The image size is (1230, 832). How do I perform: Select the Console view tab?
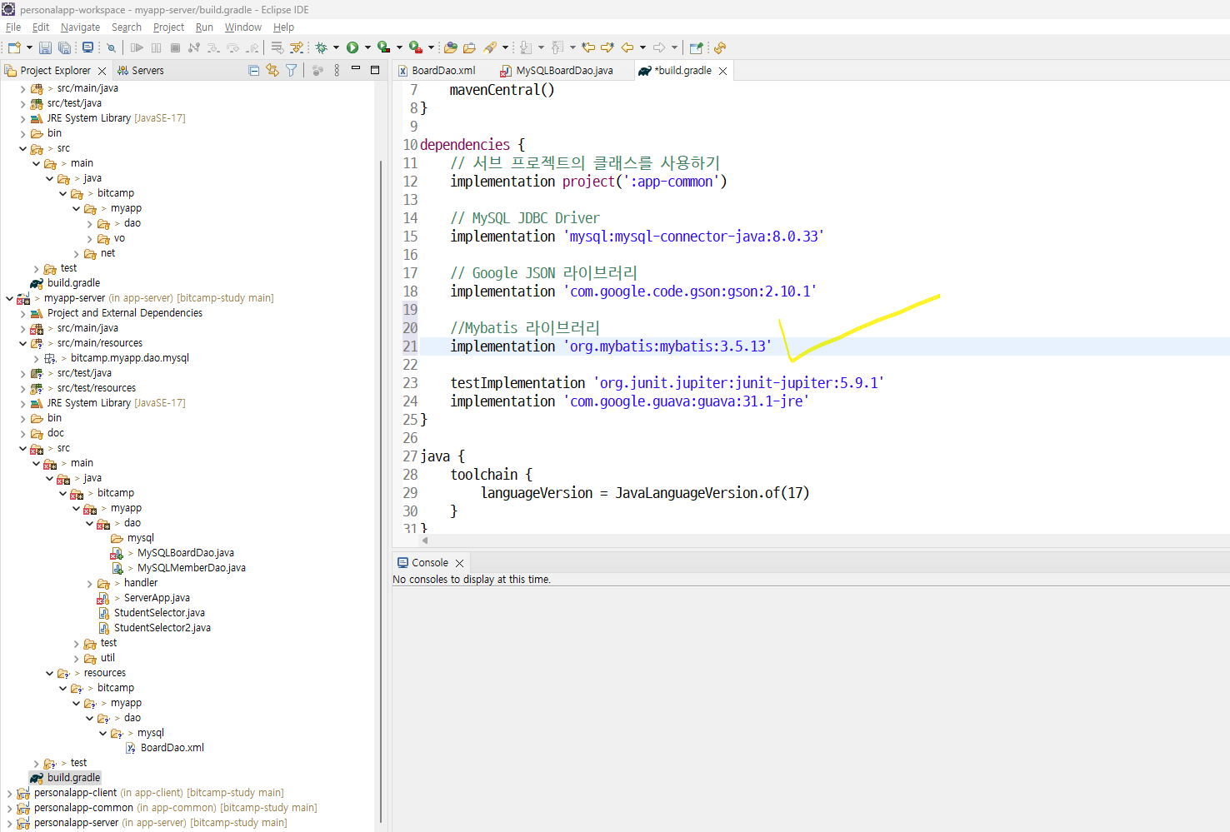pos(430,563)
